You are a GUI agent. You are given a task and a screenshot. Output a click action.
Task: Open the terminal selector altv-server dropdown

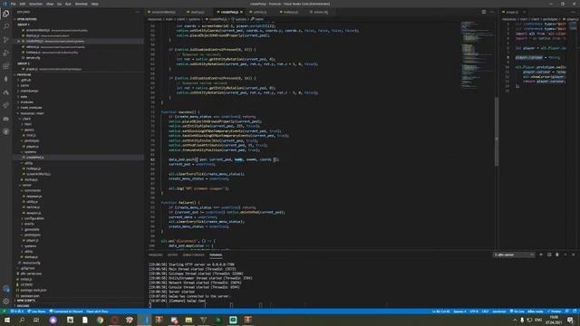pyautogui.click(x=514, y=254)
